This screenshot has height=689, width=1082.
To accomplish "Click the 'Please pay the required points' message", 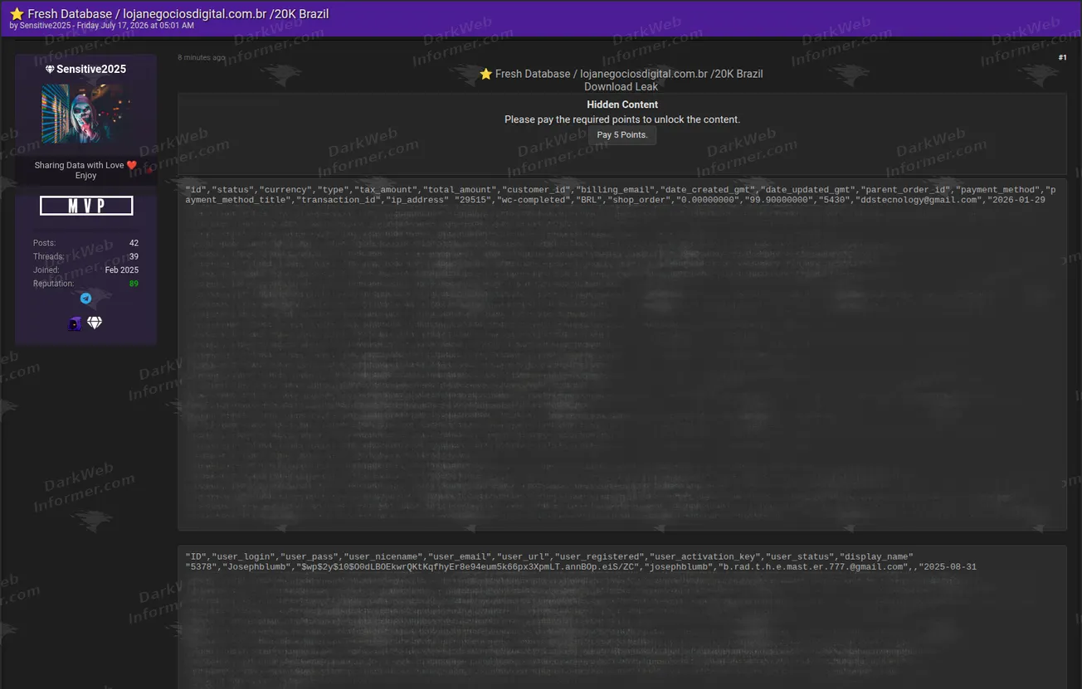I will 622,119.
